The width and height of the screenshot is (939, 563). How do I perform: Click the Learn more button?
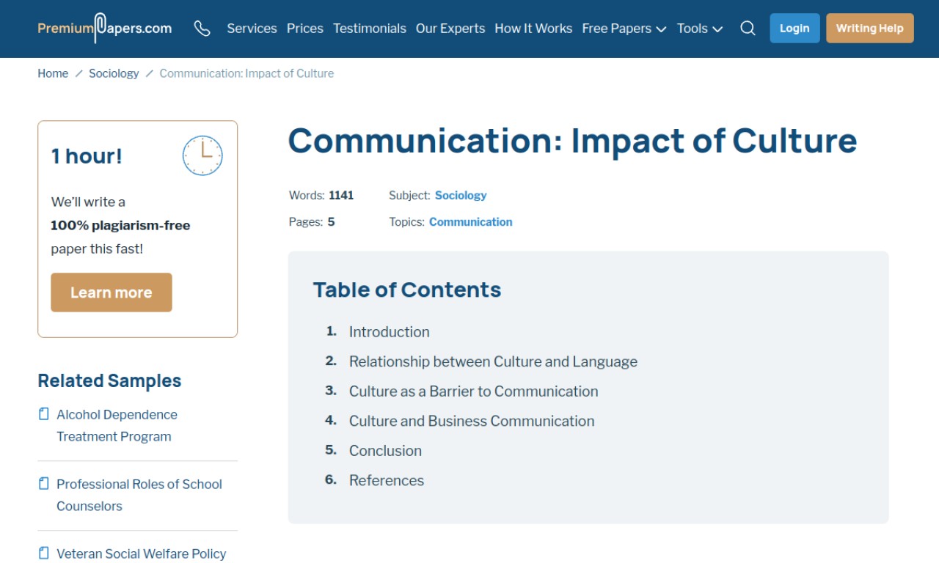click(112, 292)
